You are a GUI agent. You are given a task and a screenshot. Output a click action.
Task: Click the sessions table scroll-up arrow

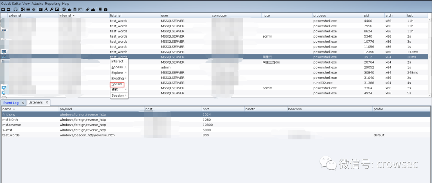(430, 20)
